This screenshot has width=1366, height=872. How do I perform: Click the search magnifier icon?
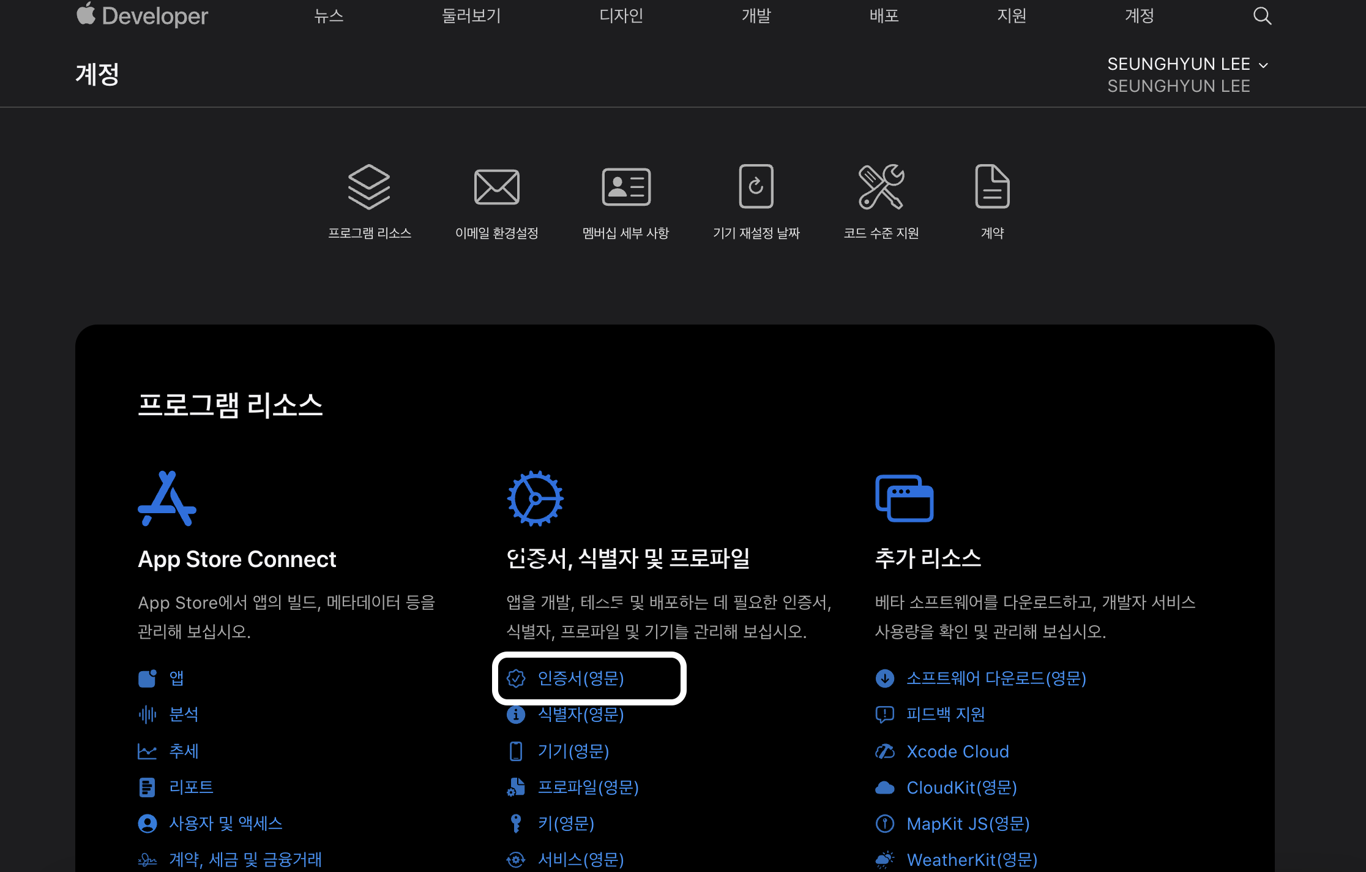[1261, 16]
